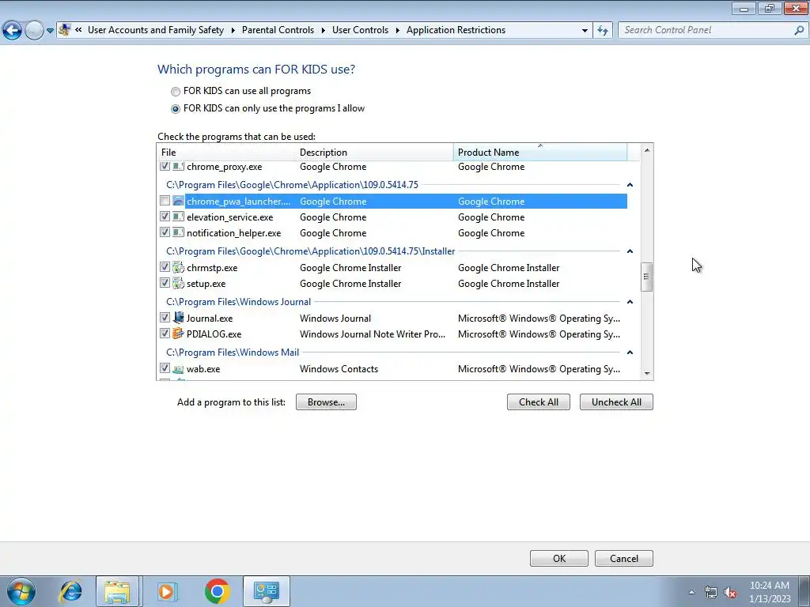Uncheck chrome_proxy.exe checkbox
Image resolution: width=810 pixels, height=607 pixels.
point(165,166)
